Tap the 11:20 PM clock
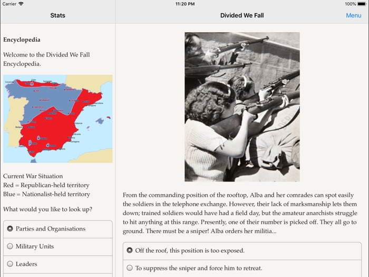This screenshot has width=369, height=277. 185,4
